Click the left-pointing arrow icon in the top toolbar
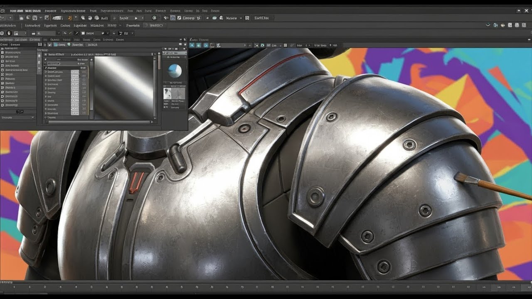532x299 pixels. coord(166,18)
